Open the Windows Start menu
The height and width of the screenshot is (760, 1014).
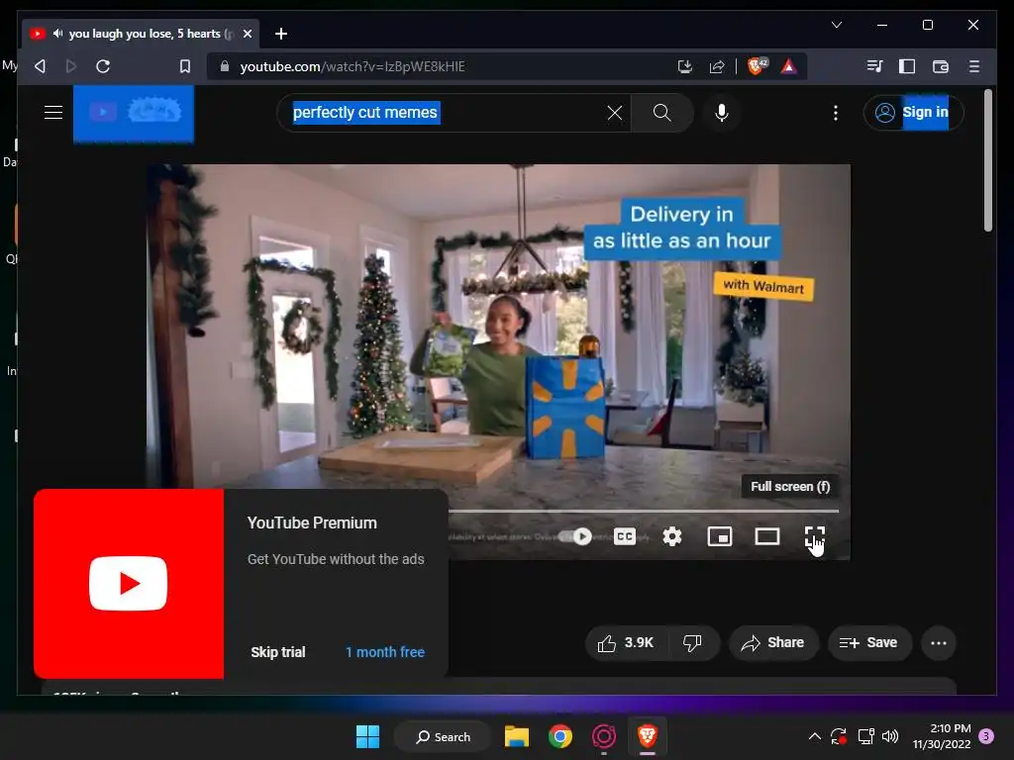(368, 736)
